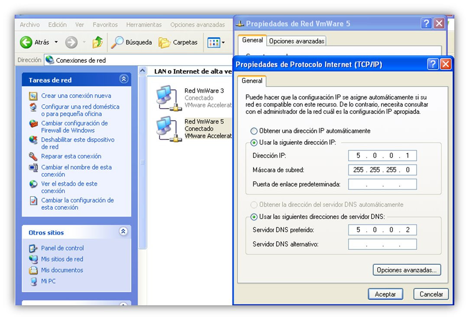469x320 pixels.
Task: Click the side panel scrollbar up arrow
Action: [x=142, y=71]
